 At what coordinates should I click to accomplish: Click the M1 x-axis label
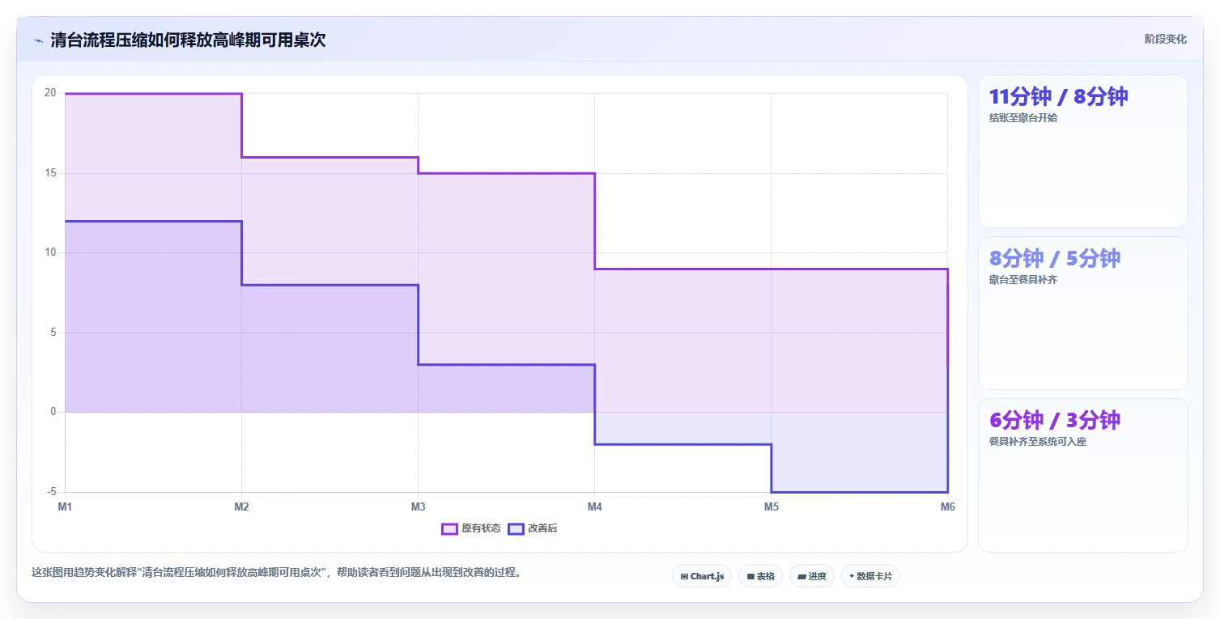(65, 507)
